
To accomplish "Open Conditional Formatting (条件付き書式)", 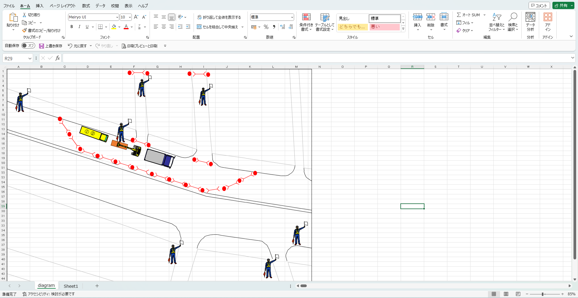I will pyautogui.click(x=306, y=17).
